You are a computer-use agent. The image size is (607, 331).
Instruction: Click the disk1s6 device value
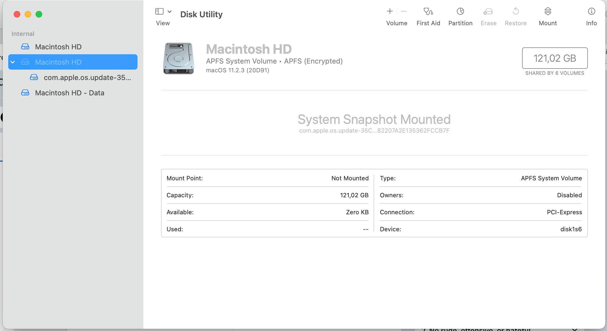click(571, 229)
